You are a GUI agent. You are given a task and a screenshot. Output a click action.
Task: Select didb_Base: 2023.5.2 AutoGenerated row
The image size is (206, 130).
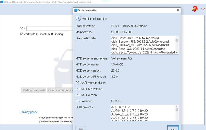[x=135, y=38]
